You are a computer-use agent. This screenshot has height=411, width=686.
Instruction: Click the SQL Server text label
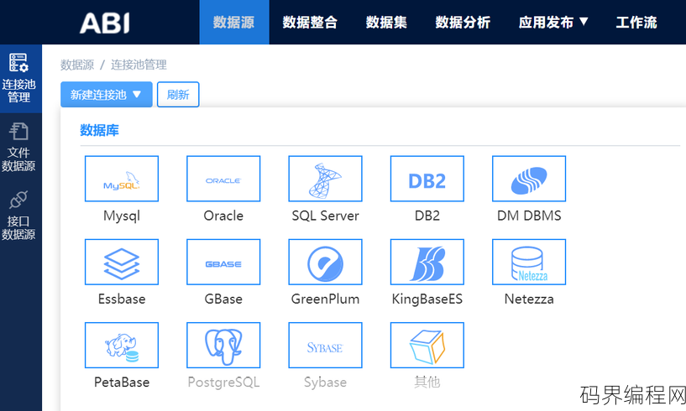pyautogui.click(x=326, y=216)
